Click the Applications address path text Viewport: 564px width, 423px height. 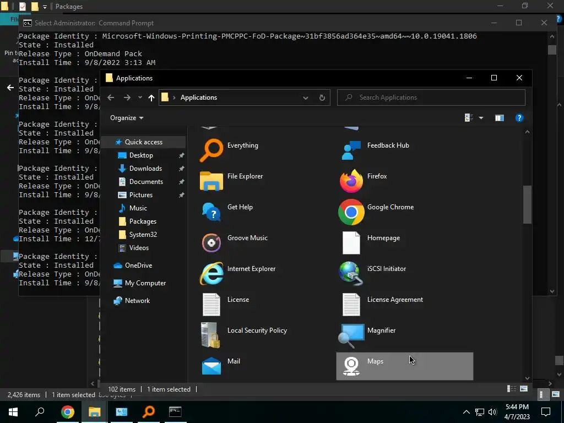point(198,97)
